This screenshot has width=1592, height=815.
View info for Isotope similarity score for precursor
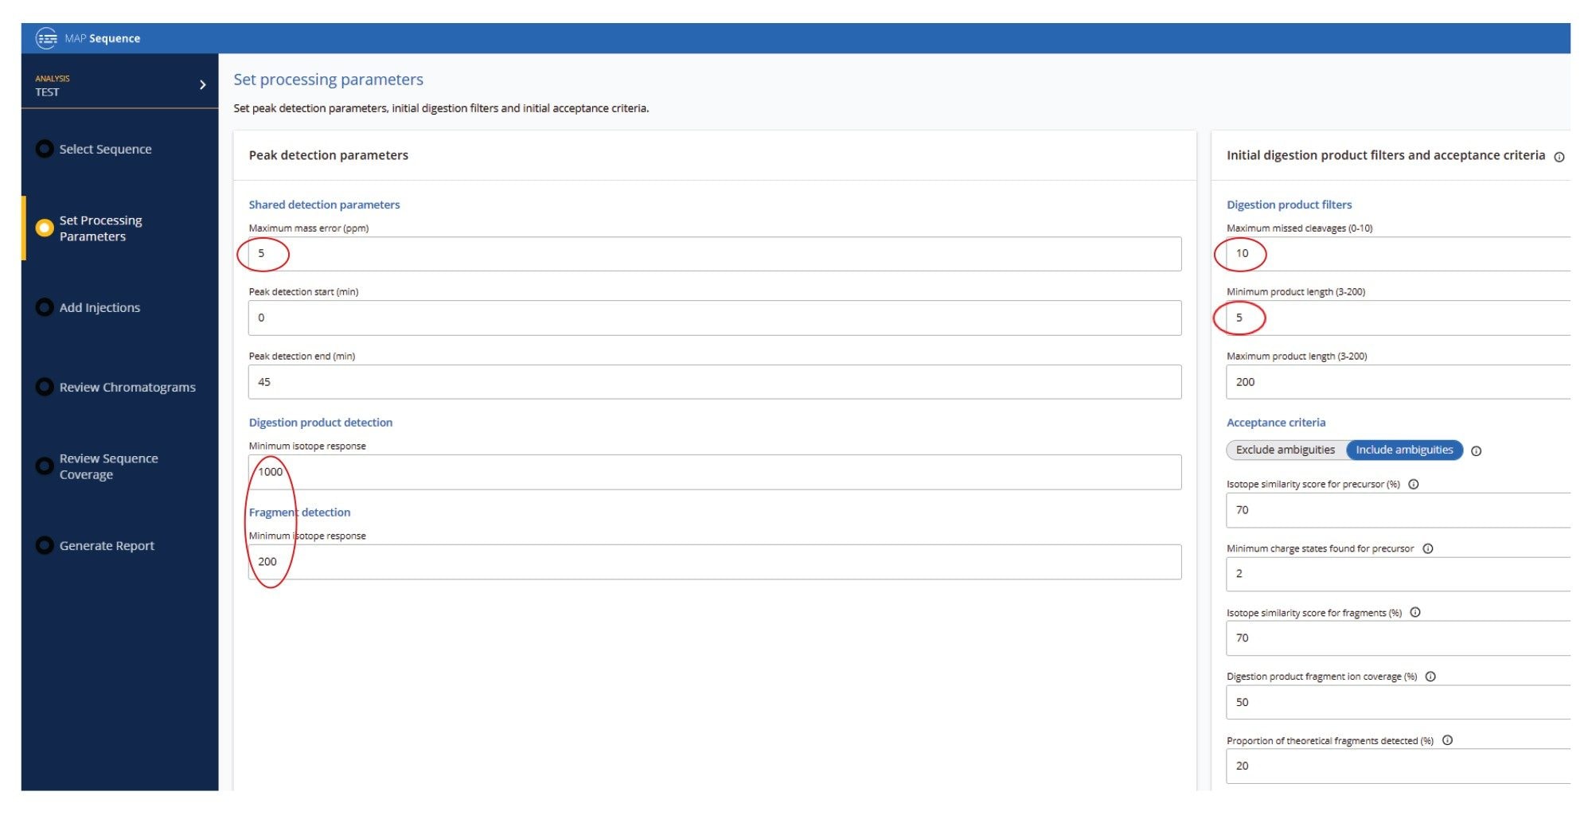[1414, 483]
